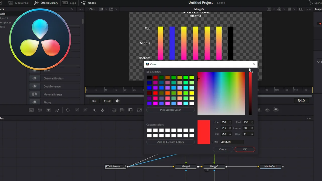The width and height of the screenshot is (322, 181).
Task: Select Material Merge in effects list
Action: point(55,95)
